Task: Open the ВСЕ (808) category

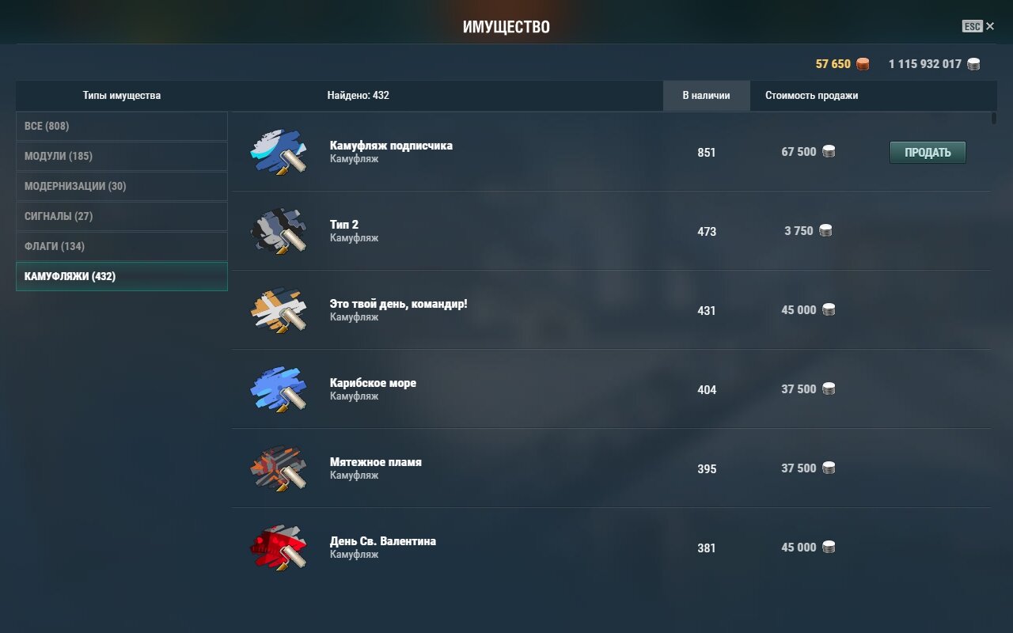Action: 122,126
